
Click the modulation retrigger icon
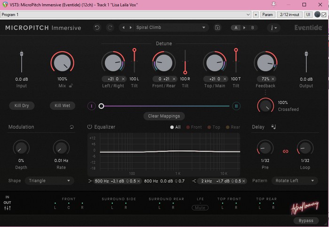(x=72, y=127)
